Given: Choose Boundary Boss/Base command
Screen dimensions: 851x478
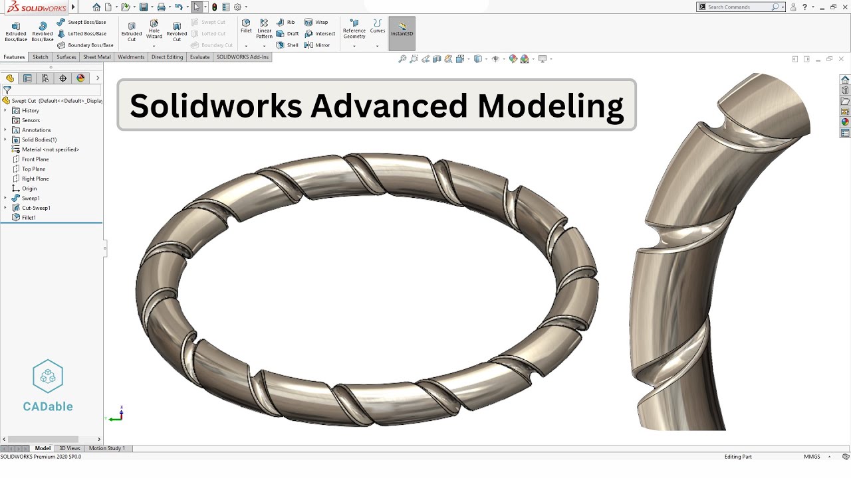Looking at the screenshot, I should 85,45.
